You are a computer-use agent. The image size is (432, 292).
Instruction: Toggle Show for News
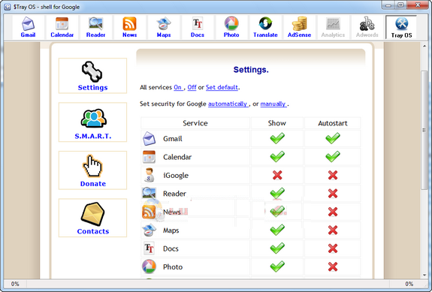277,212
